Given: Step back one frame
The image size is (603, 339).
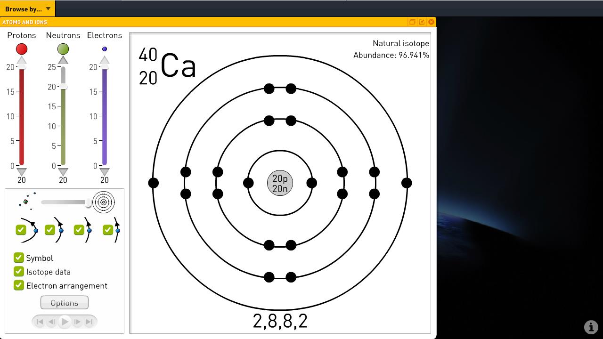Looking at the screenshot, I should point(52,322).
